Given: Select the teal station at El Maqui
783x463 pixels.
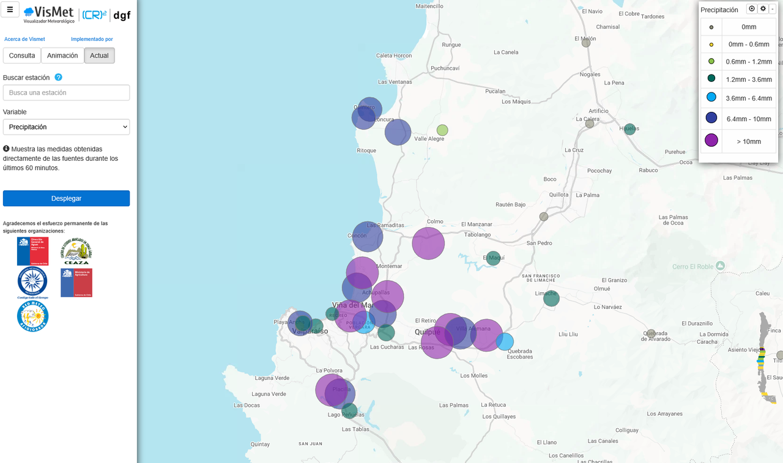Looking at the screenshot, I should tap(494, 258).
